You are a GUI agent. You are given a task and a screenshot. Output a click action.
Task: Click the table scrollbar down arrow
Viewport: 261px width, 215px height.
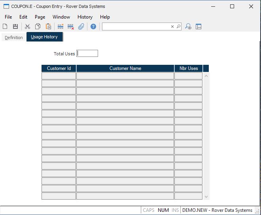[206, 196]
